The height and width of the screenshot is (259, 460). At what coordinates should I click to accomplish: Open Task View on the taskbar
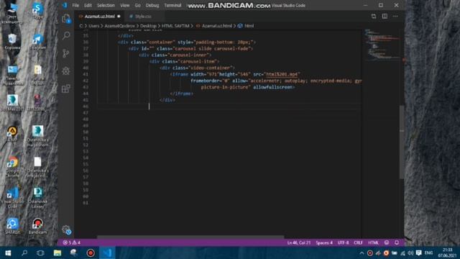click(x=40, y=253)
